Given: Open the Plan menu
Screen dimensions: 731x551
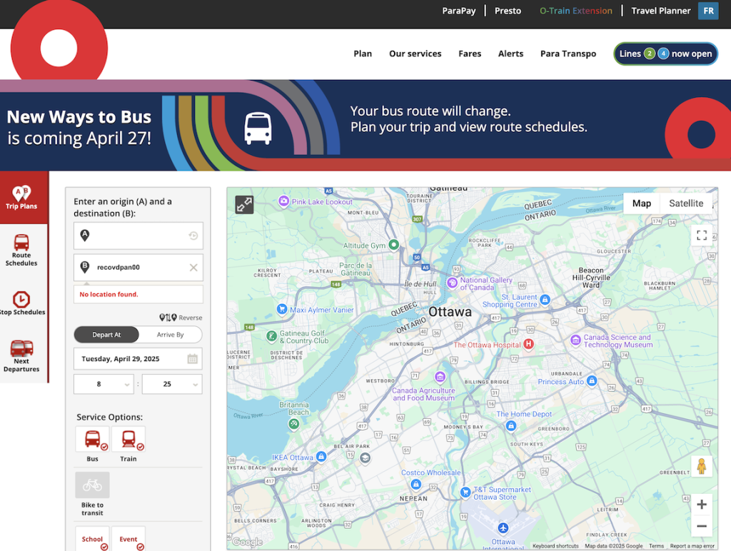Looking at the screenshot, I should tap(363, 54).
